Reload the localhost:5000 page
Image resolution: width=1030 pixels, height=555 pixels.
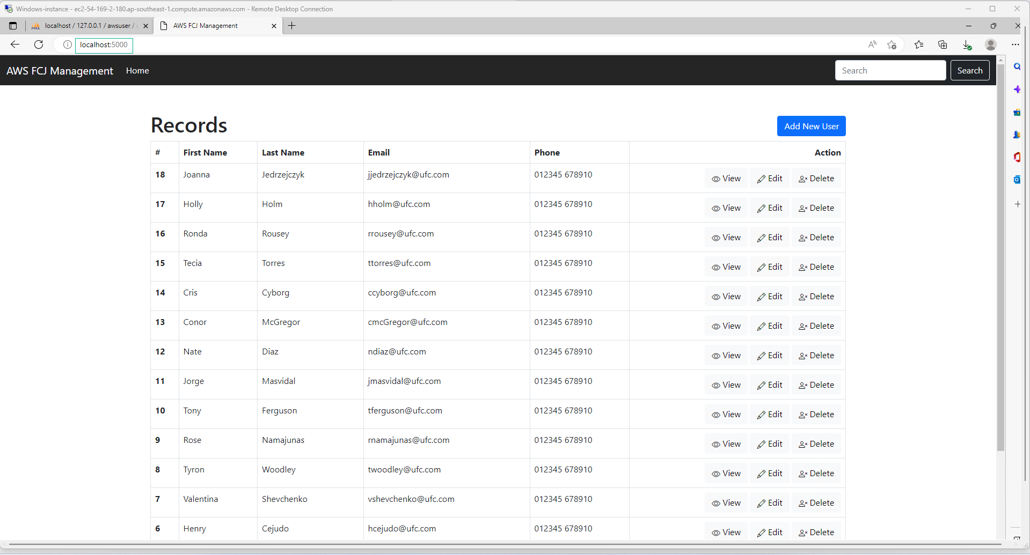[39, 45]
